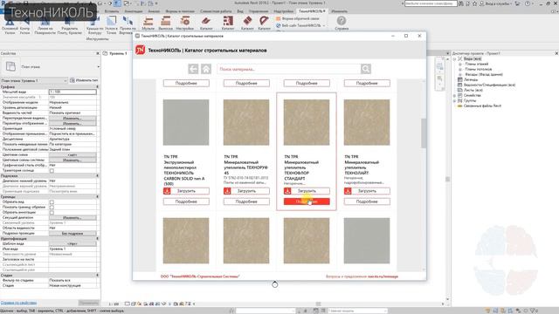Focus the Поиск материала search field
The image size is (559, 314).
[289, 69]
